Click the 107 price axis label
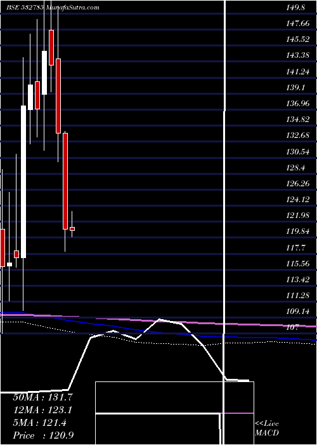The height and width of the screenshot is (445, 317). [x=293, y=327]
